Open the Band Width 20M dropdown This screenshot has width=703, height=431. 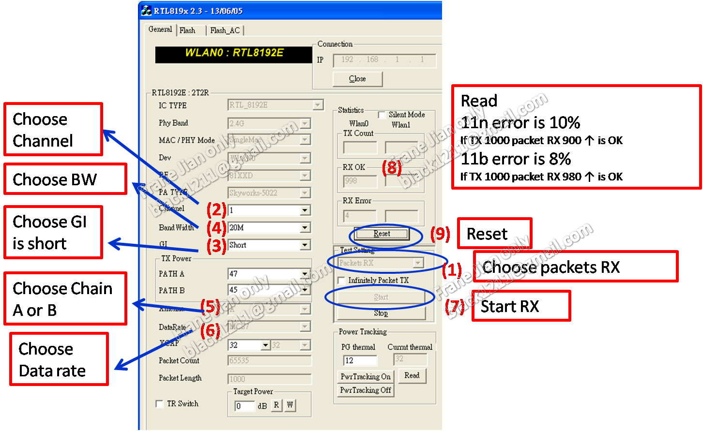(305, 228)
